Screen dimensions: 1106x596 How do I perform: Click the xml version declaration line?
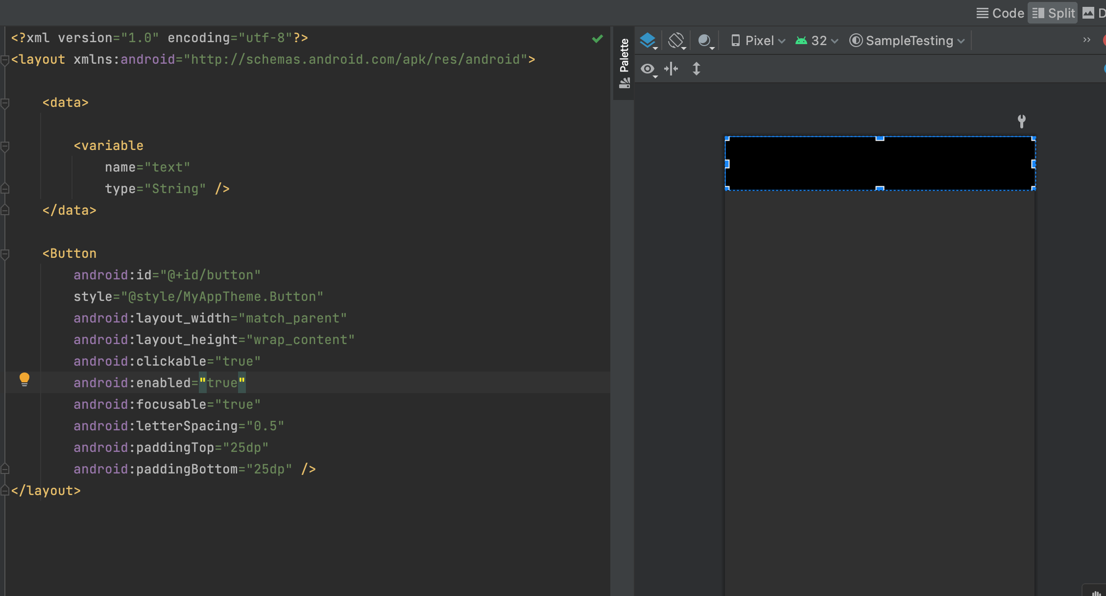click(x=160, y=38)
